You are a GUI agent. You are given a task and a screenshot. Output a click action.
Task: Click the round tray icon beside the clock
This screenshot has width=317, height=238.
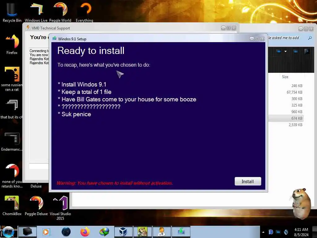pyautogui.click(x=286, y=232)
